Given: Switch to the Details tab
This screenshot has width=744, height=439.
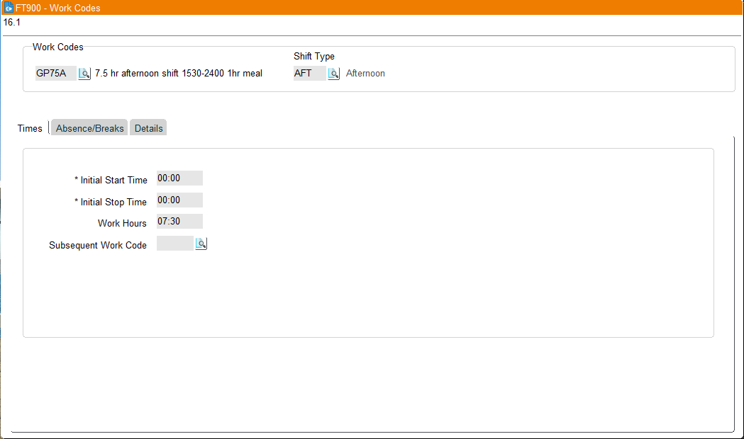Looking at the screenshot, I should point(148,127).
